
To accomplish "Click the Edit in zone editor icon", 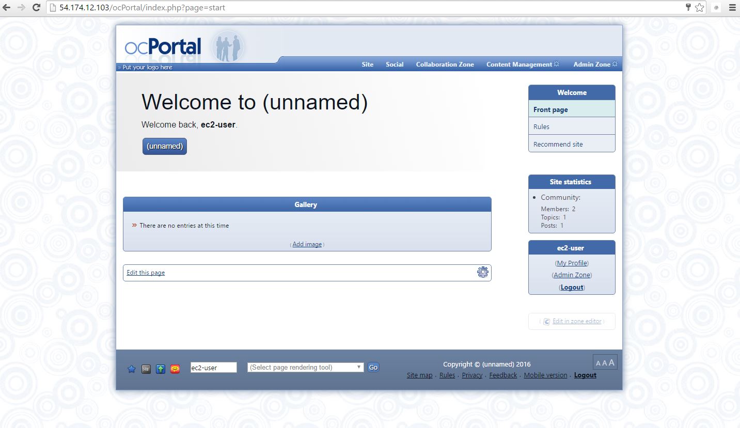I will (546, 321).
